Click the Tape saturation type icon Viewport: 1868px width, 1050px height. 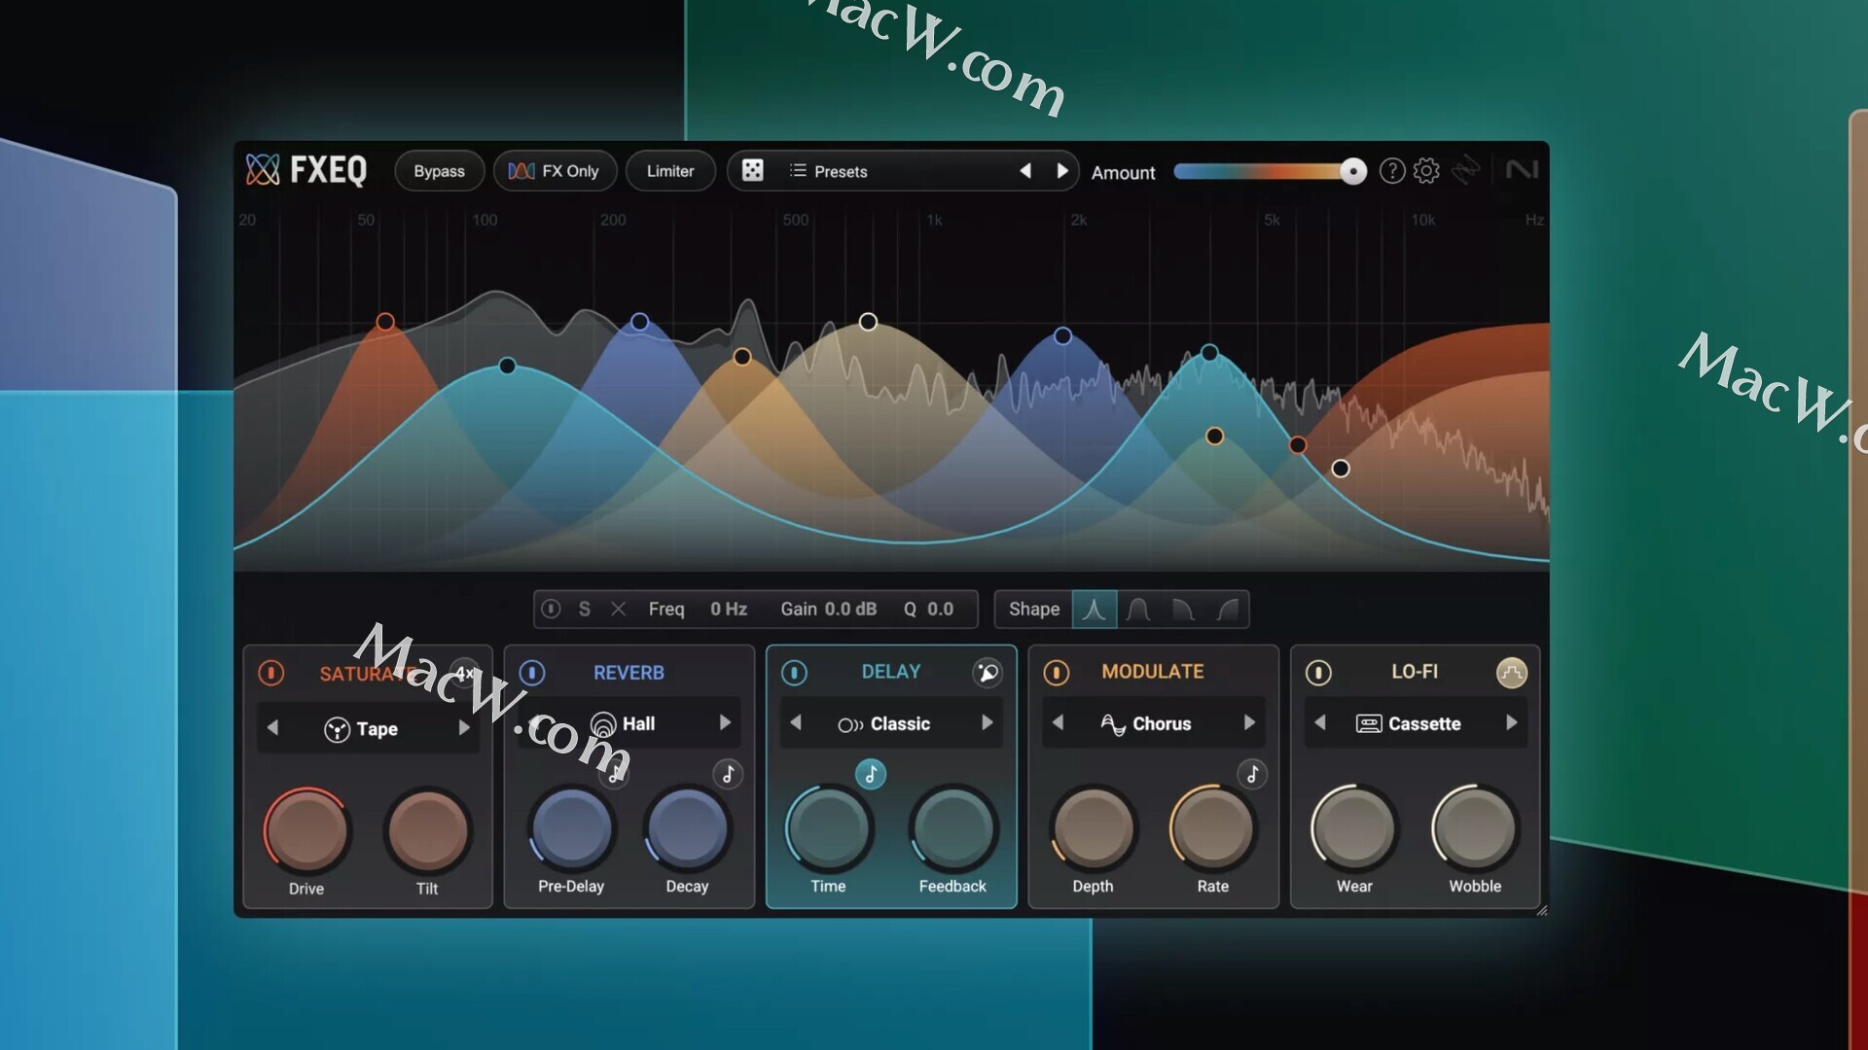337,730
